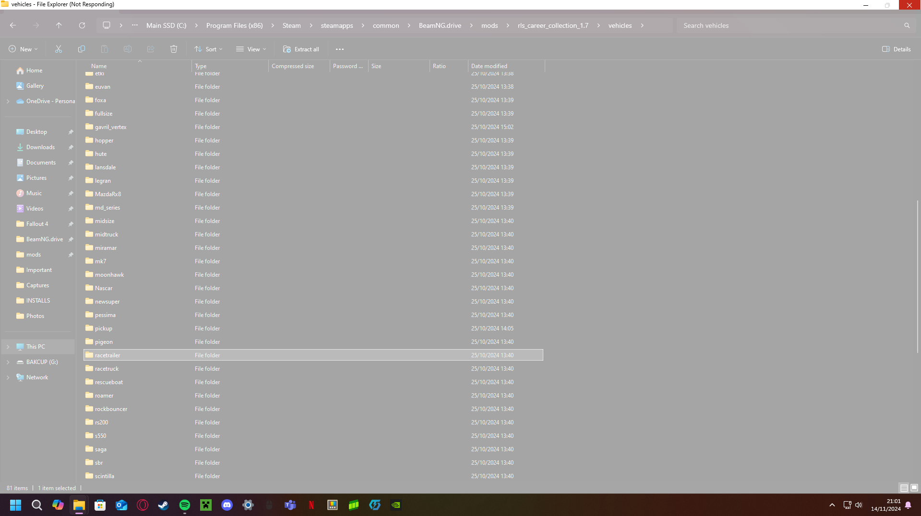The width and height of the screenshot is (921, 516).
Task: Delete the selected item via trash icon
Action: pyautogui.click(x=174, y=49)
